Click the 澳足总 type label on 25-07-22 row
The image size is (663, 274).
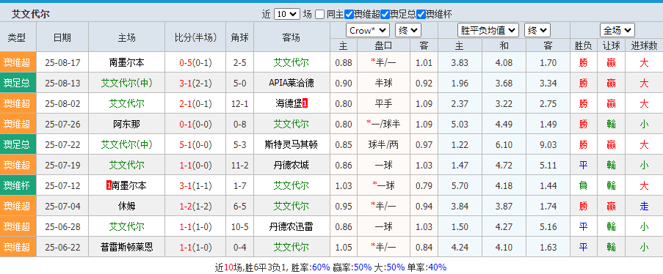[x=17, y=145]
